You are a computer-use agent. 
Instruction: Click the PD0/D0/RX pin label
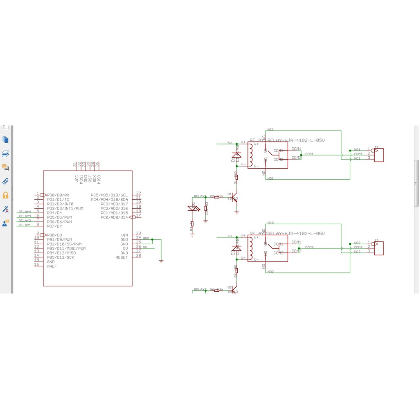point(58,195)
